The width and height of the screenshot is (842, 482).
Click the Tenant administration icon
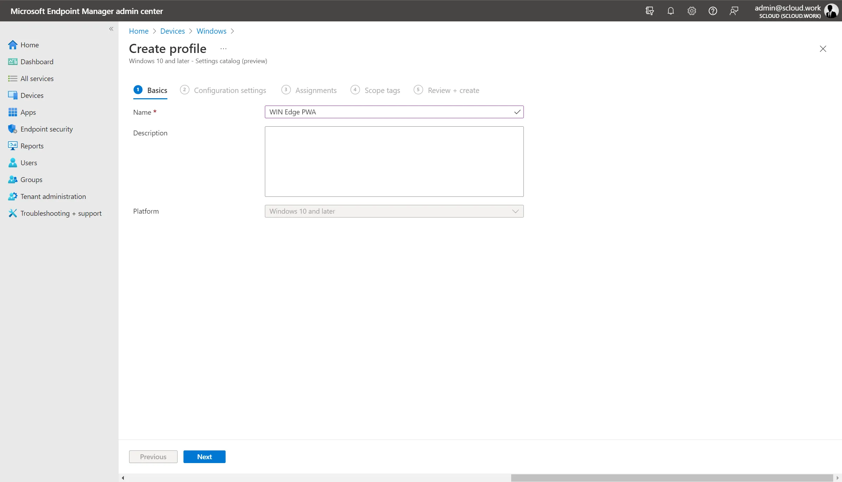point(13,196)
